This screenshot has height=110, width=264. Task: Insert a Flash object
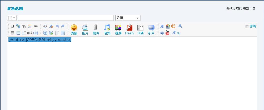[x=129, y=30]
